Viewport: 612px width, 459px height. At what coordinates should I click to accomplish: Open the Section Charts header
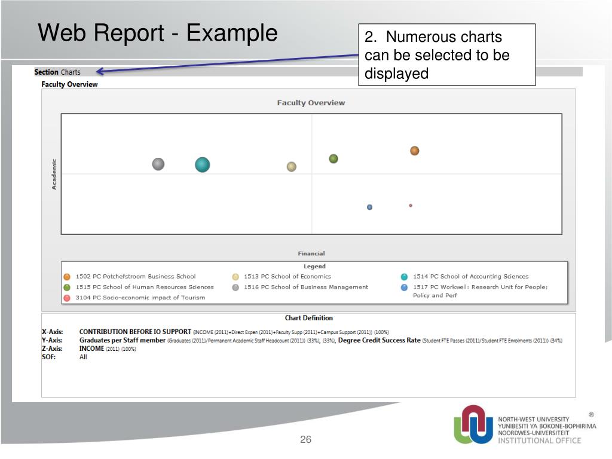coord(57,72)
